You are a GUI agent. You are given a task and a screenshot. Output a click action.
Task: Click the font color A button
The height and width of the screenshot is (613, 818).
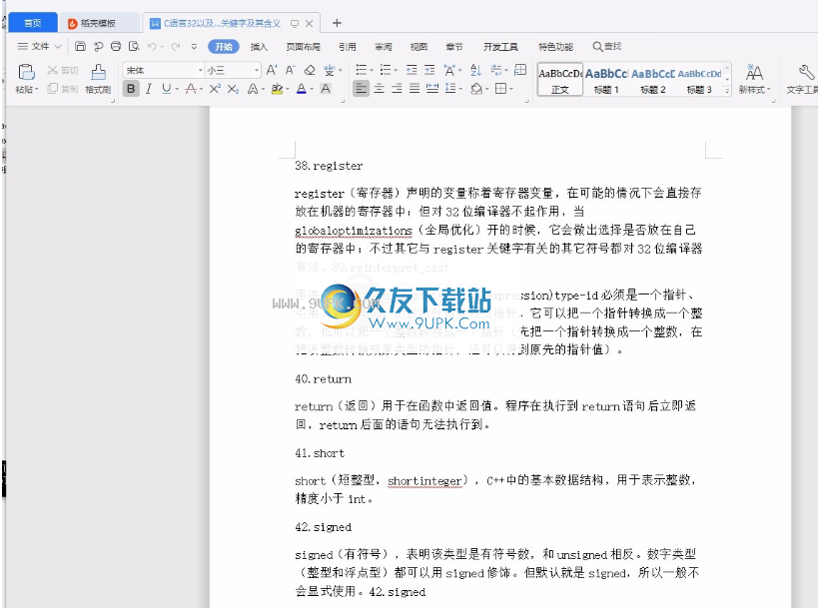click(x=301, y=89)
